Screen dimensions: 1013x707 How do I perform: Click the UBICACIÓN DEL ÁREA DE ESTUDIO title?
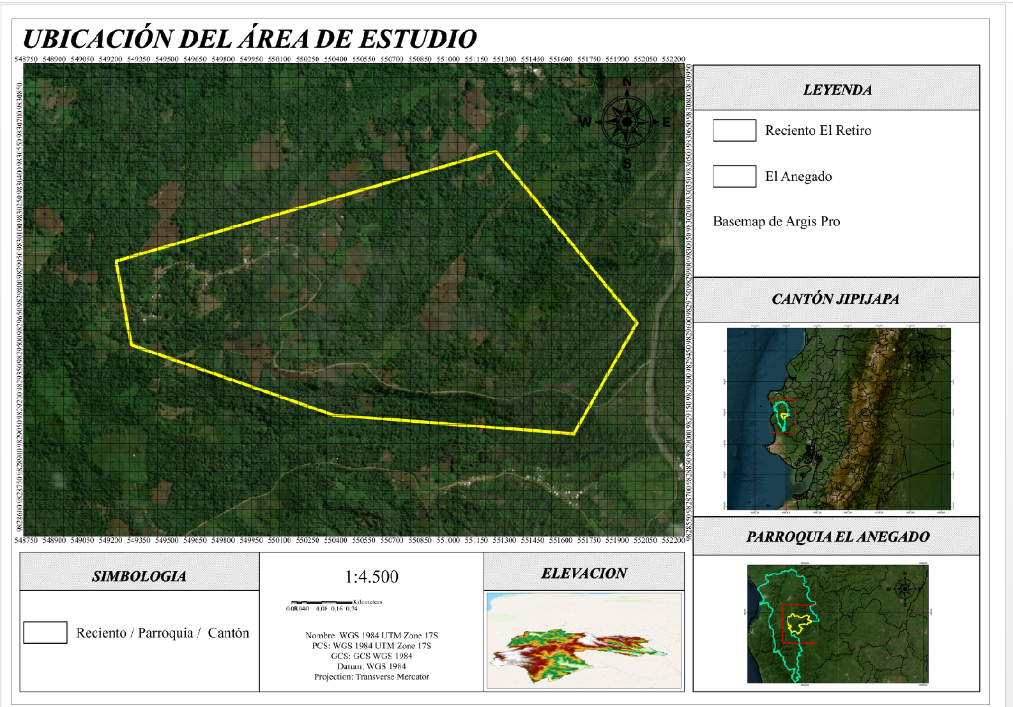tap(250, 39)
